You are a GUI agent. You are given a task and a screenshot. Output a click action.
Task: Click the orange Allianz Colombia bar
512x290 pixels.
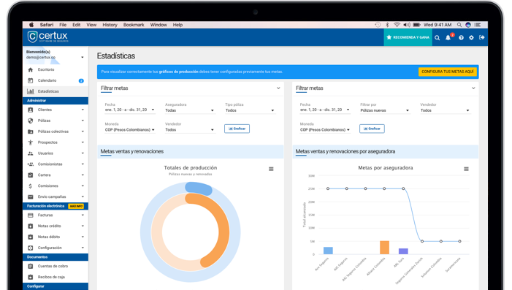coord(384,248)
